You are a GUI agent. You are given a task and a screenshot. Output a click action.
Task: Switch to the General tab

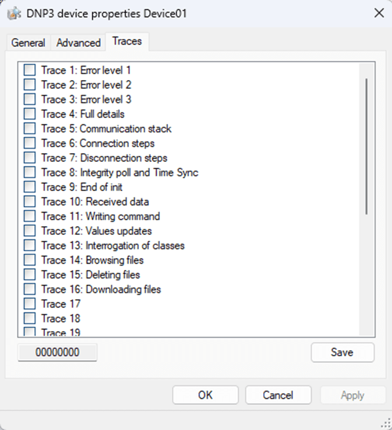coord(28,43)
